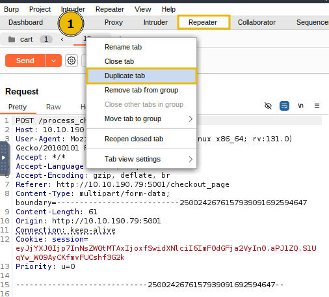Choose Close tab from context menu
This screenshot has width=329, height=297.
(141, 61)
